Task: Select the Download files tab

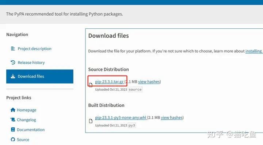Action: coord(40,76)
